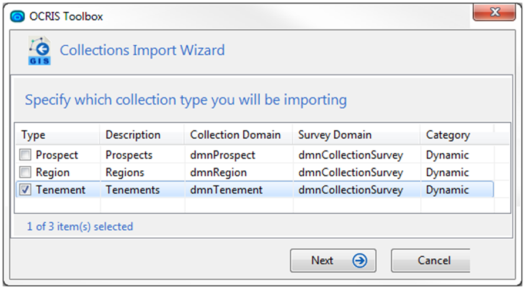Click the Category column header
The image size is (526, 289).
(x=457, y=135)
